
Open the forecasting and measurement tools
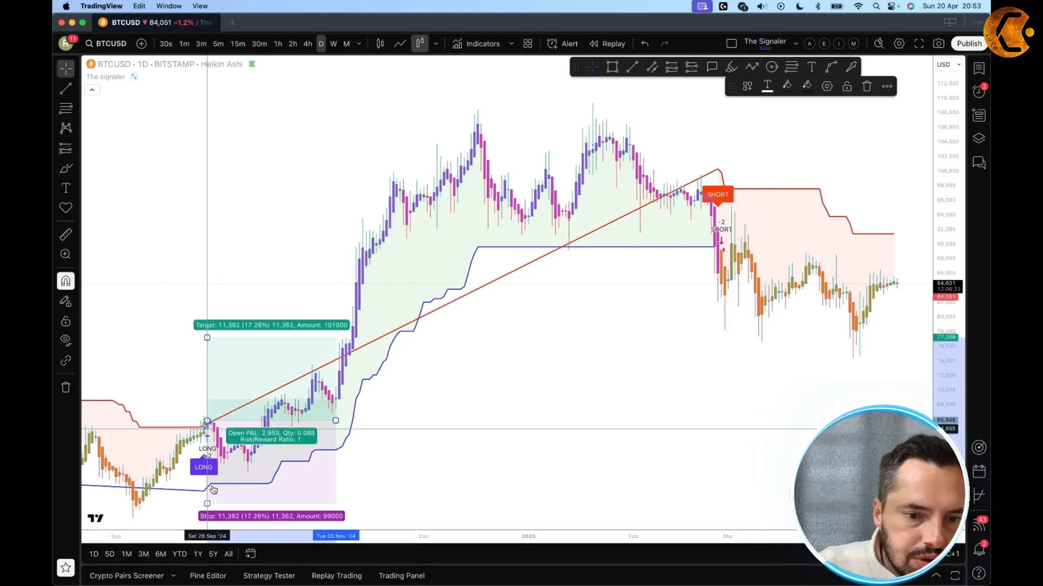coord(66,148)
